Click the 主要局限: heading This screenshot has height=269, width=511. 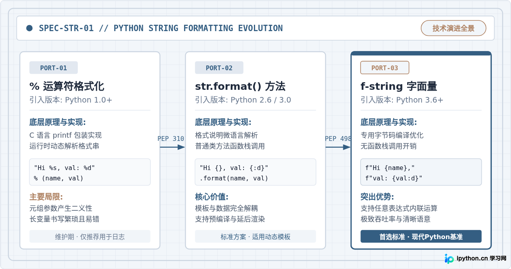click(46, 197)
